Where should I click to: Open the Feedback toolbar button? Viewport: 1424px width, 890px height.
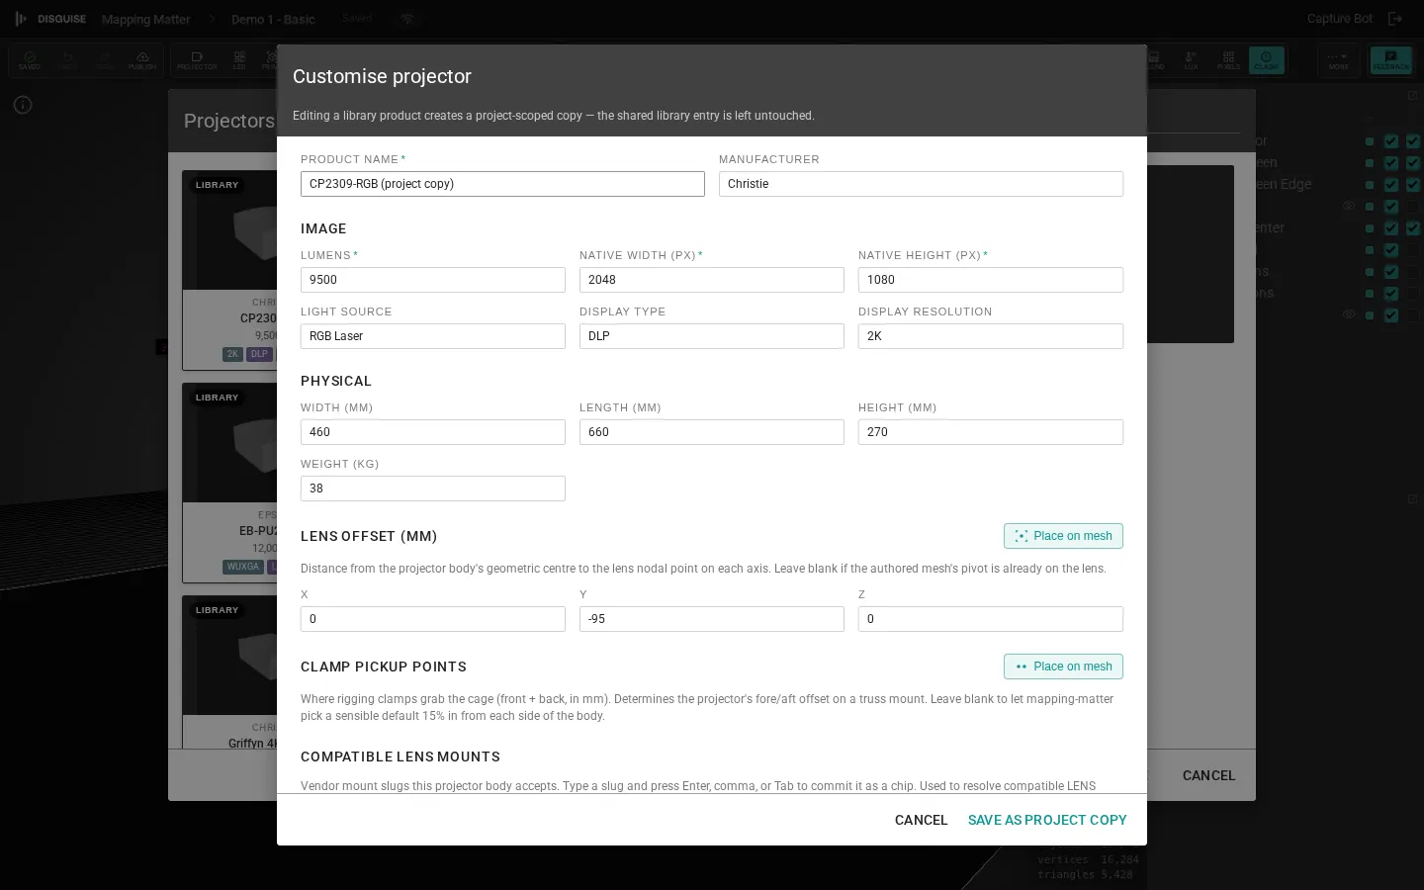(1390, 60)
